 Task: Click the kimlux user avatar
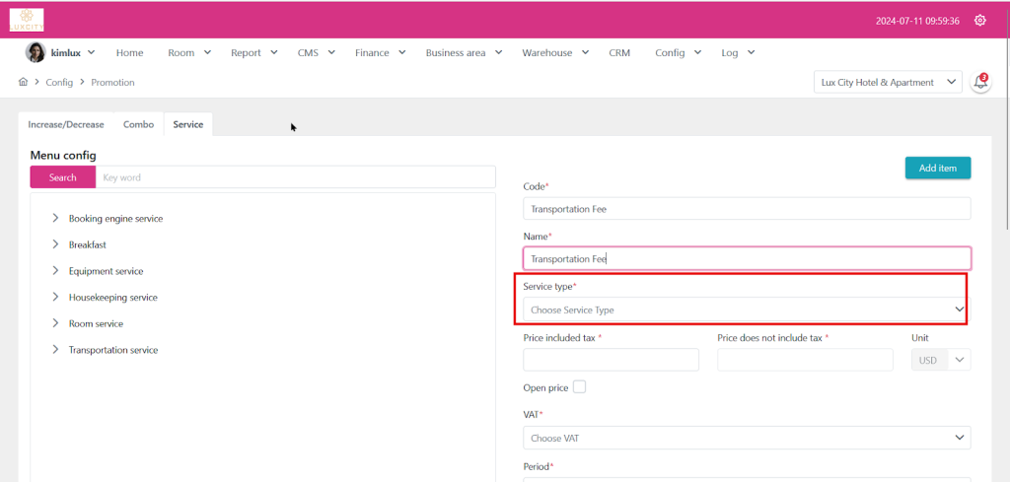click(35, 53)
